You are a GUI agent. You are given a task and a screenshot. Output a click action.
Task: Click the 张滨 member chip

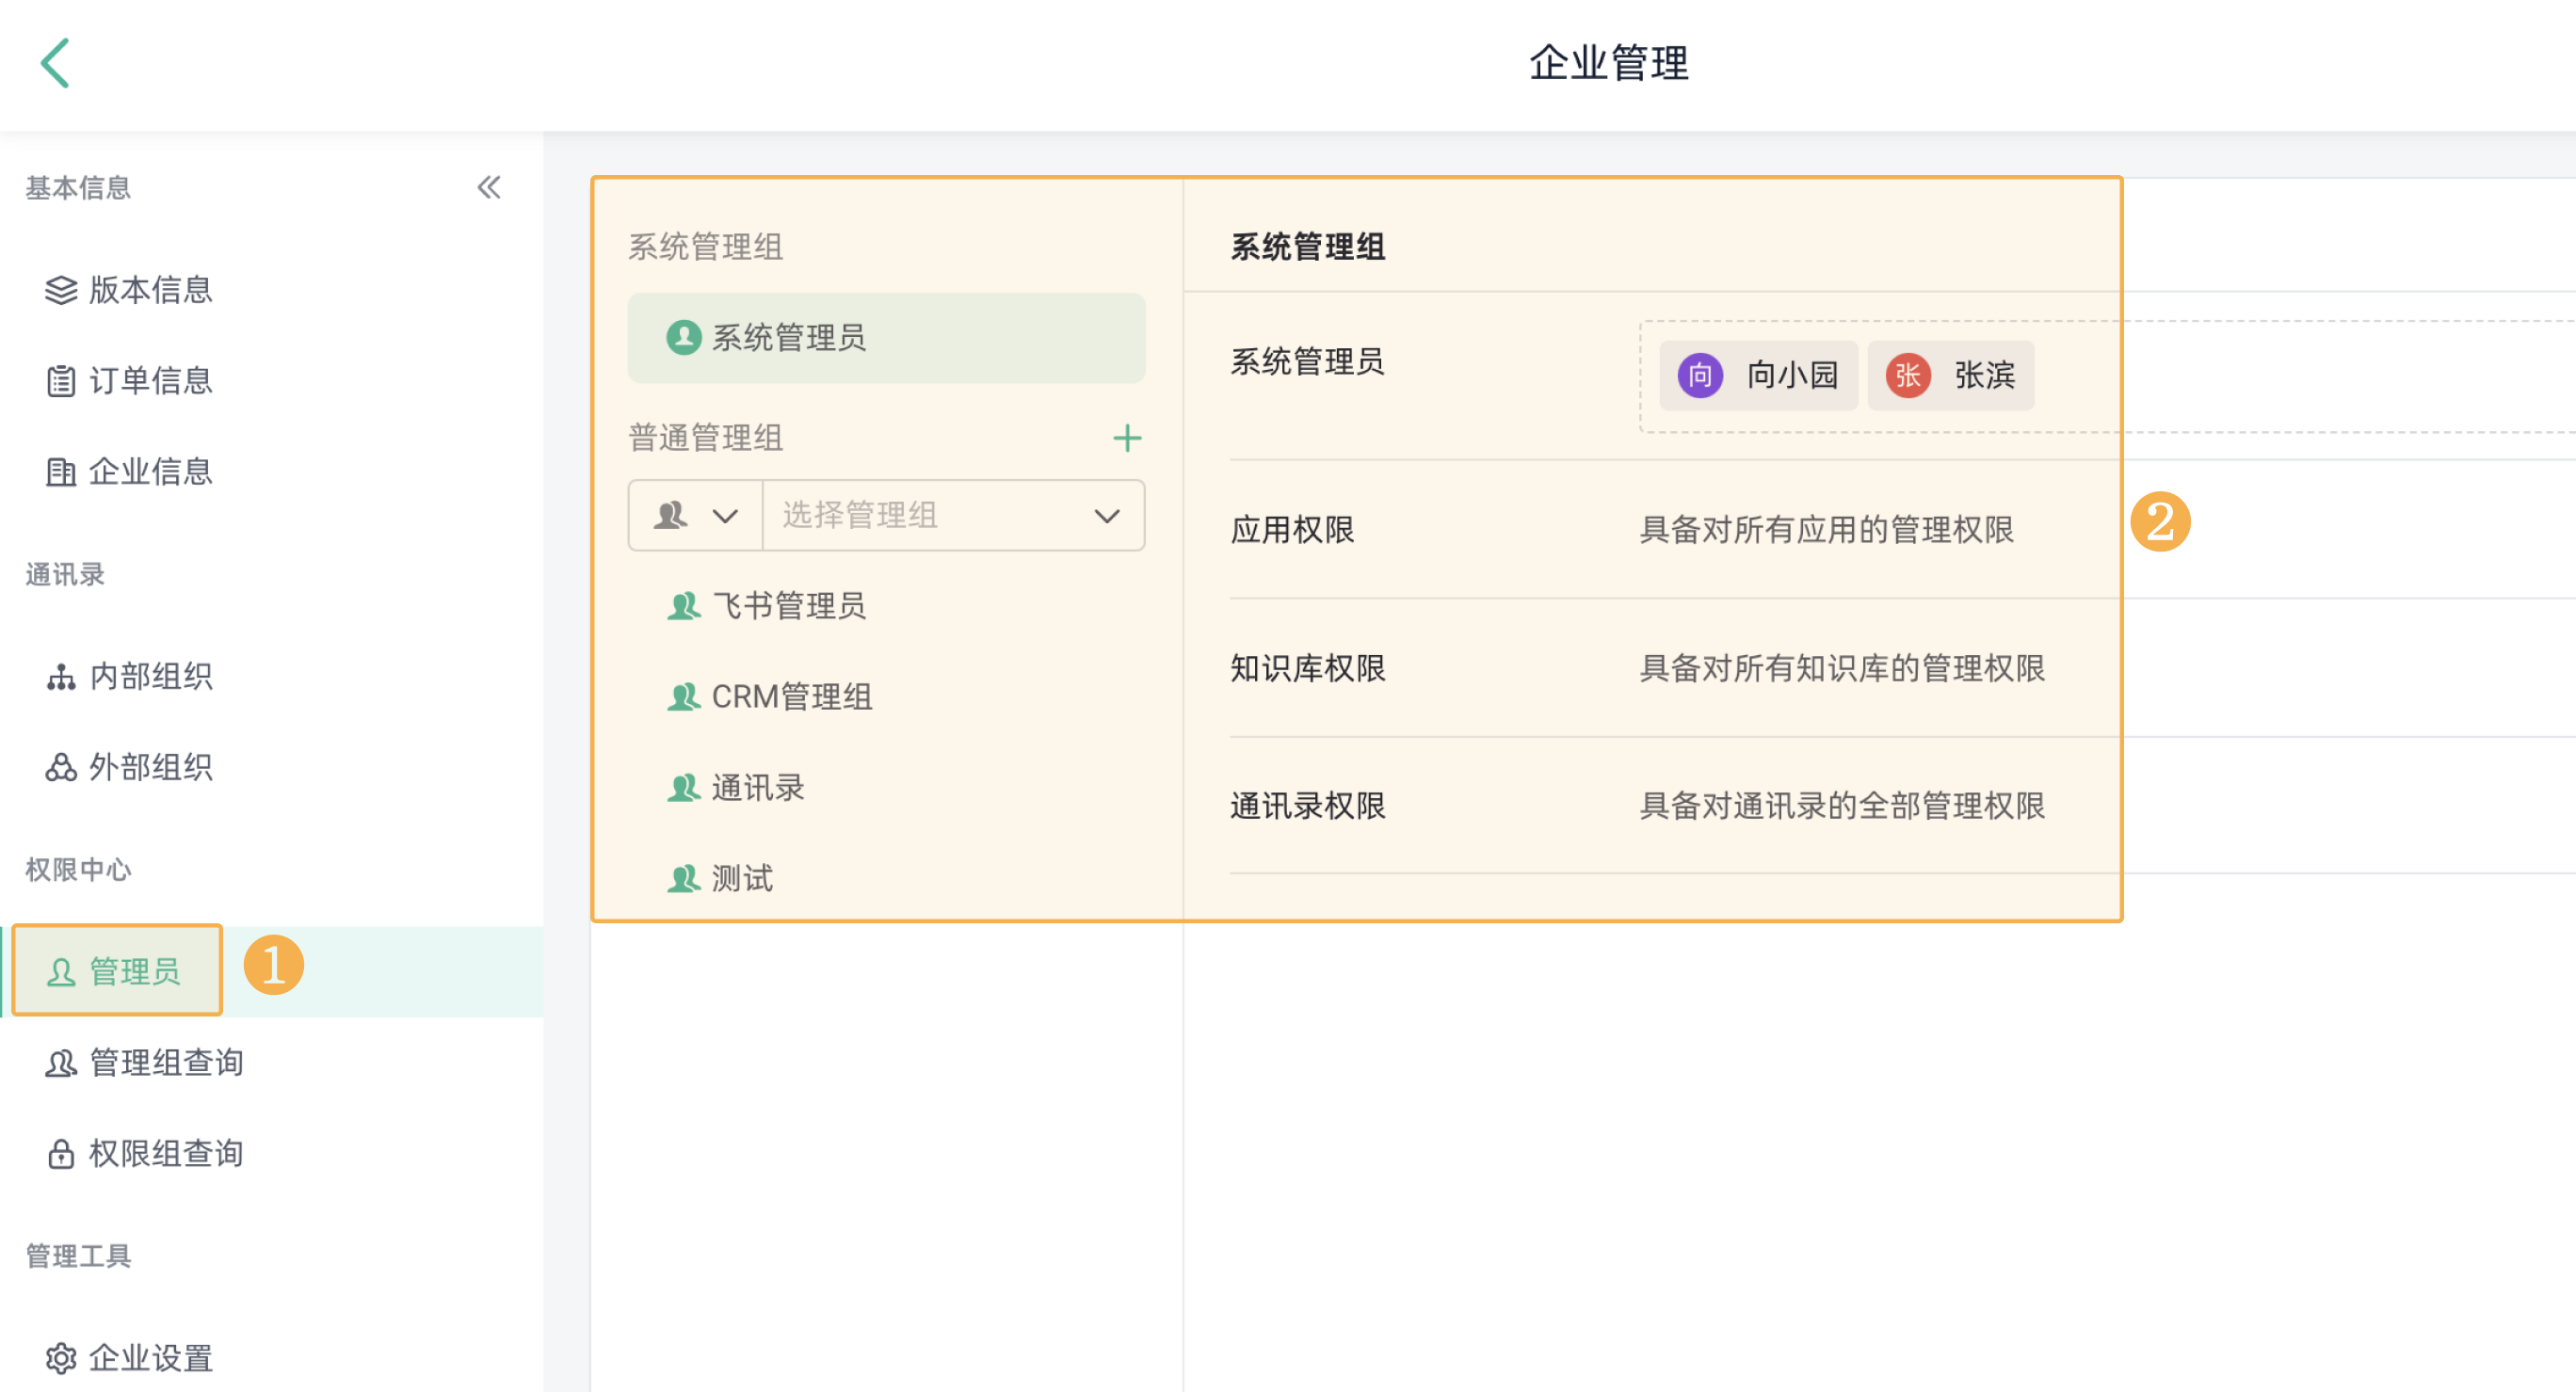pos(1950,376)
